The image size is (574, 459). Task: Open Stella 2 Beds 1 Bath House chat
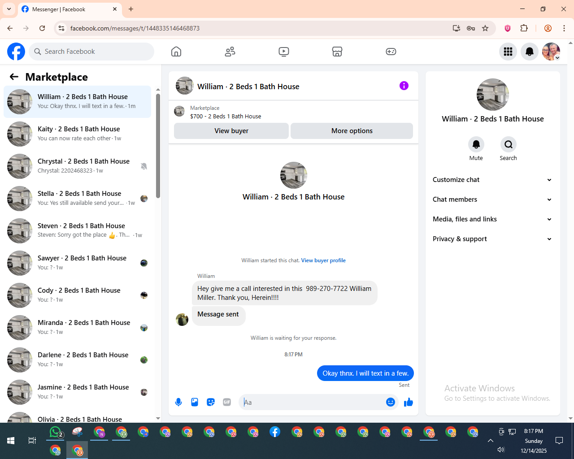tap(77, 199)
